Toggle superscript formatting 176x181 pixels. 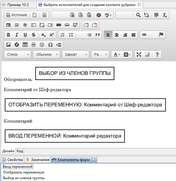click(52, 35)
